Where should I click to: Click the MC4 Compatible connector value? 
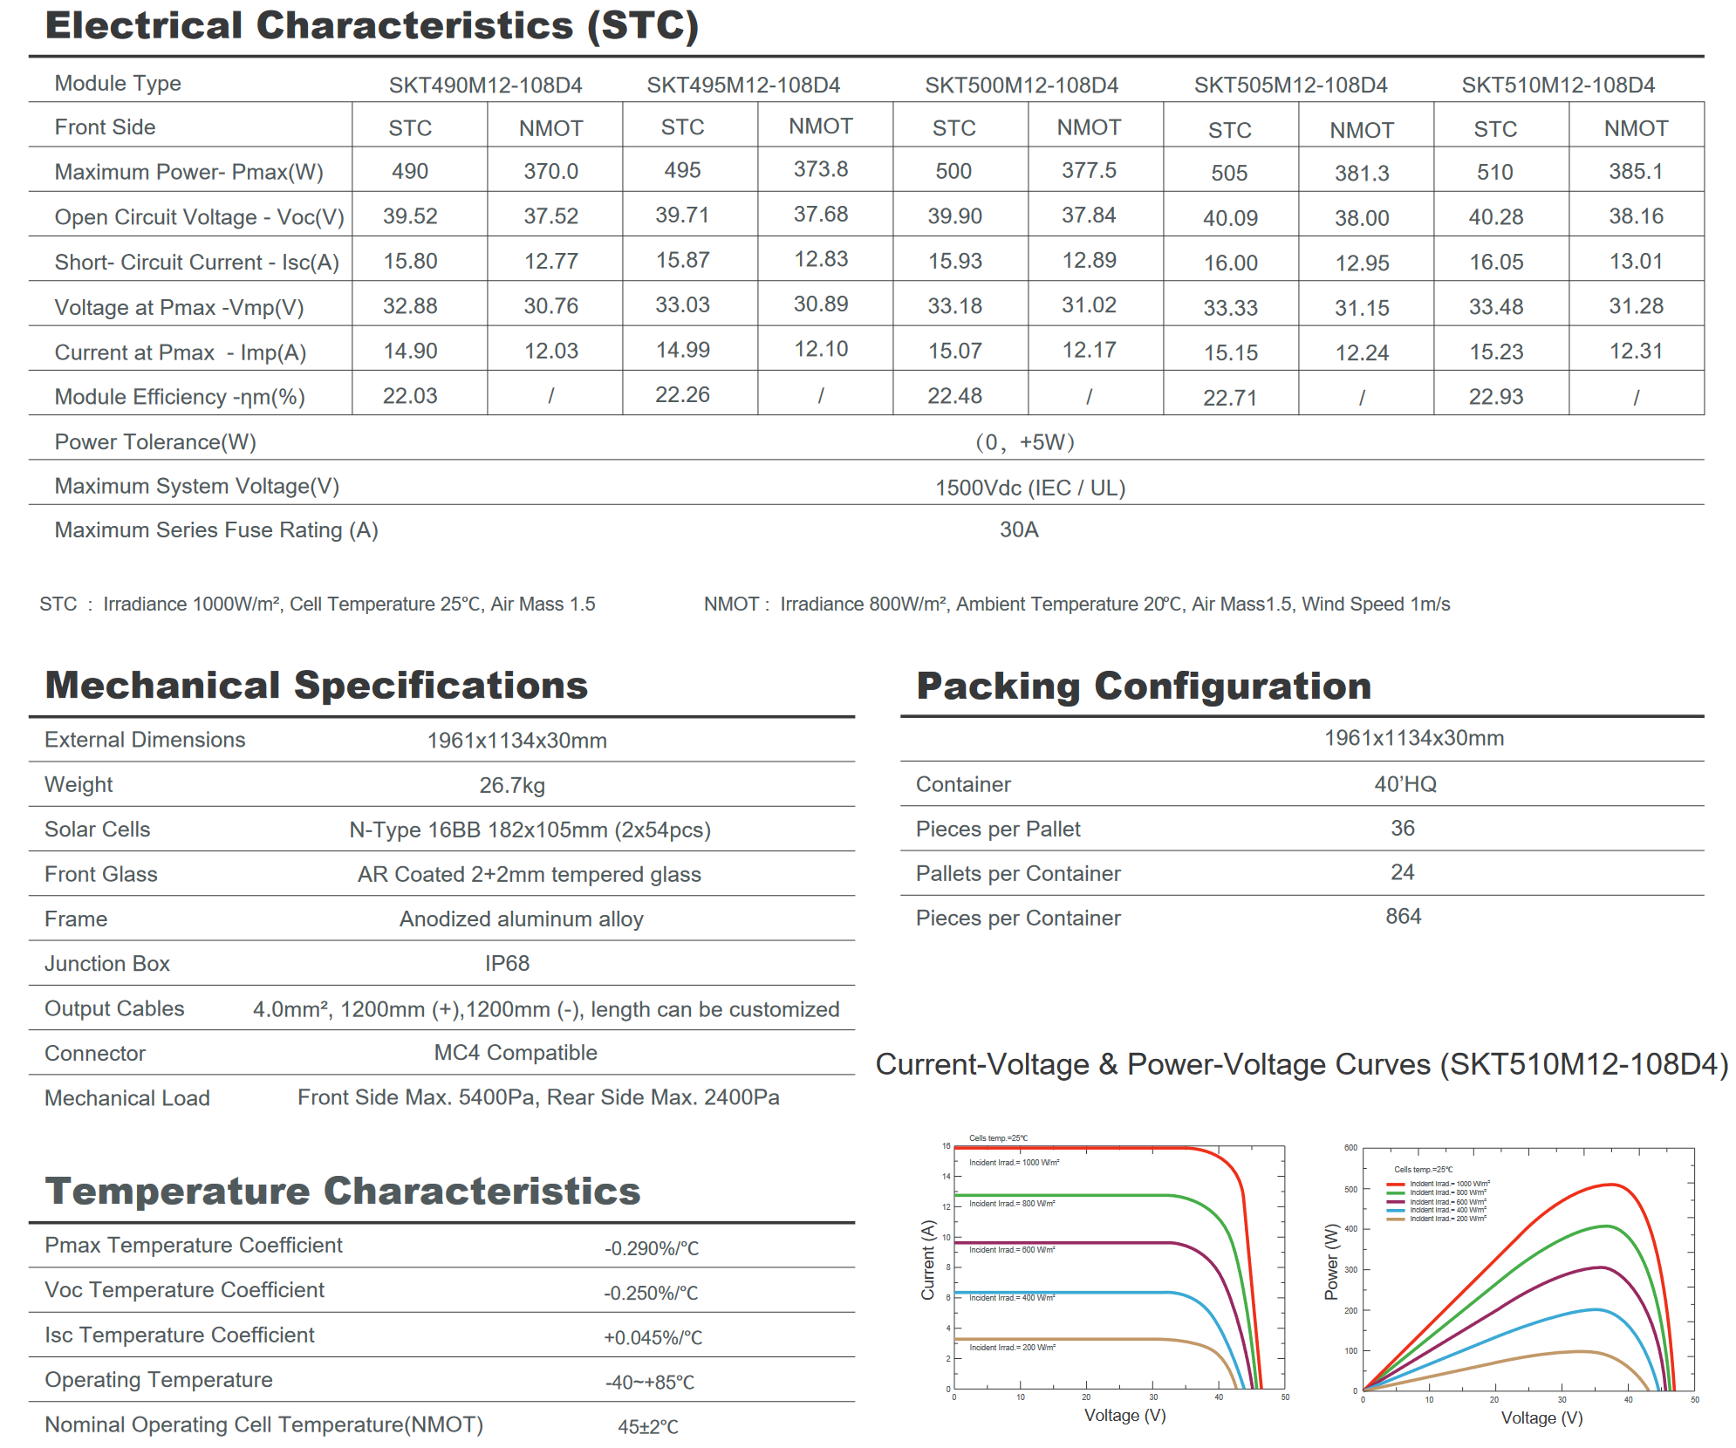(x=516, y=1053)
